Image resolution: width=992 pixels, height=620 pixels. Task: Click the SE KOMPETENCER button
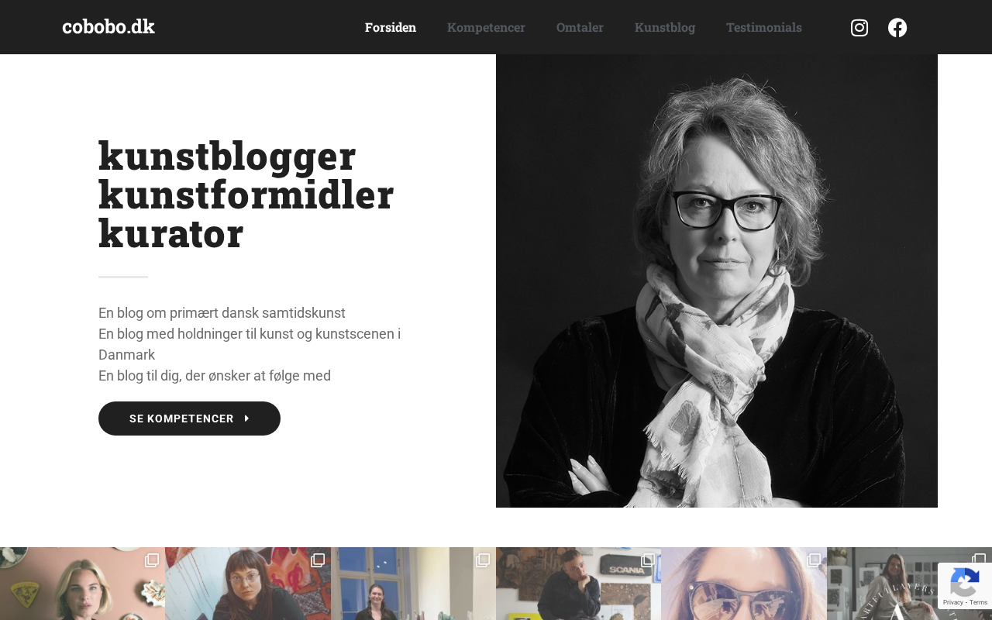(x=189, y=418)
